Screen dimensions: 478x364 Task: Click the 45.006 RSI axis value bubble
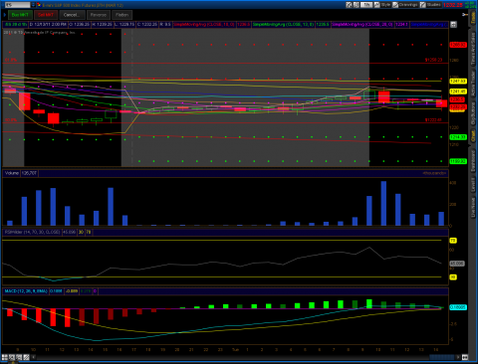[x=457, y=264]
